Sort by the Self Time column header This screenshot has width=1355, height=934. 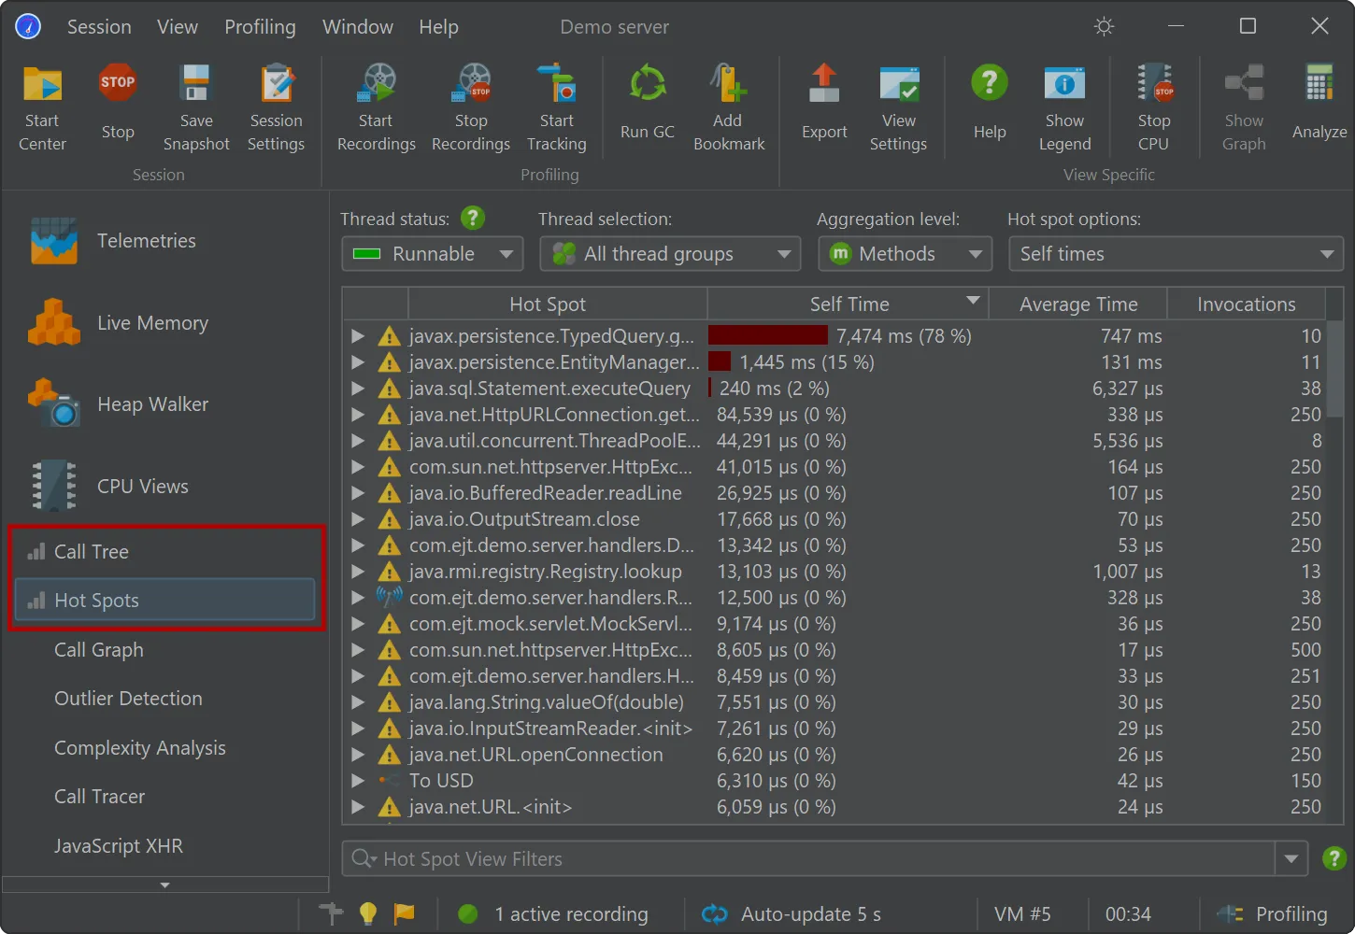(x=848, y=304)
